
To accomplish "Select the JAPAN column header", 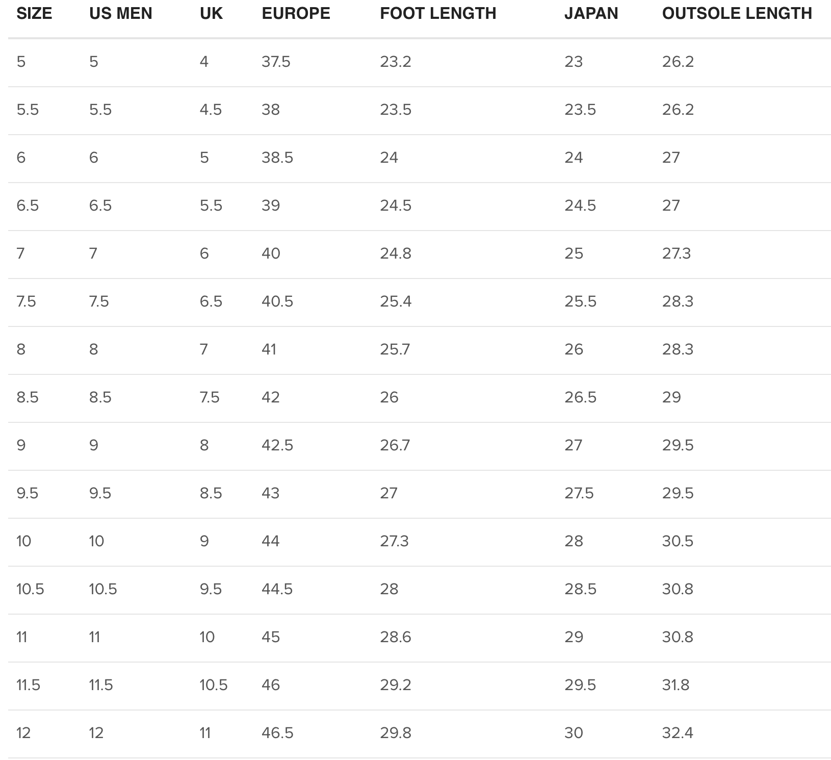I will click(x=591, y=14).
